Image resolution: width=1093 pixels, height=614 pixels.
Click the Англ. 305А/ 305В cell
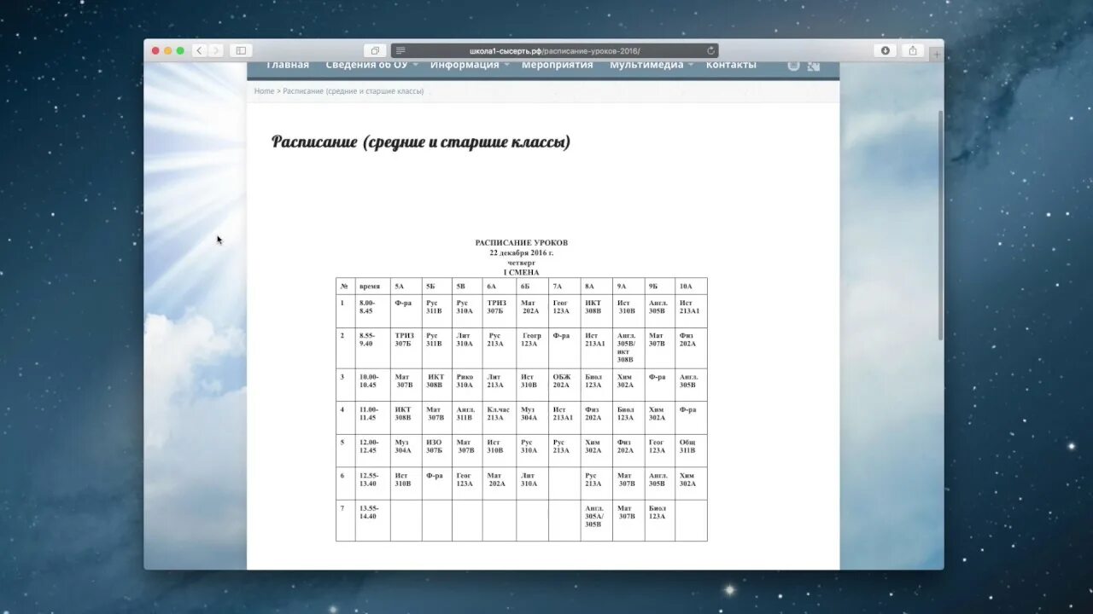[x=597, y=520]
